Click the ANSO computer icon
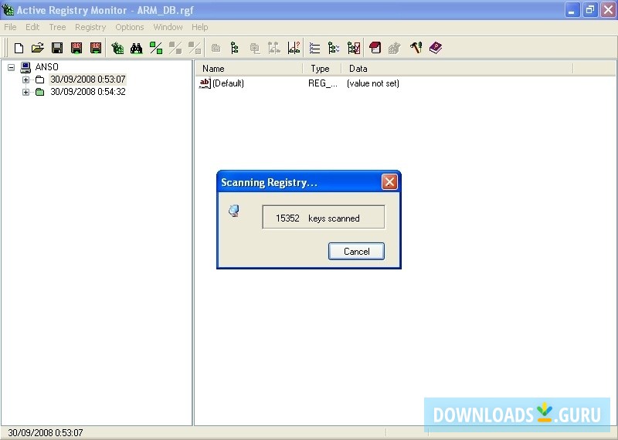Screen dimensions: 618x440 tap(25, 67)
